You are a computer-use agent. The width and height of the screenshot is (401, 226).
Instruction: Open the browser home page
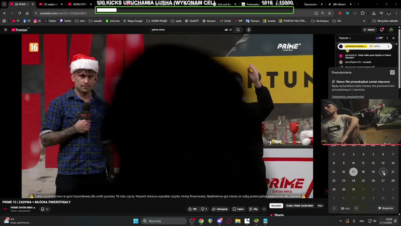tap(27, 13)
